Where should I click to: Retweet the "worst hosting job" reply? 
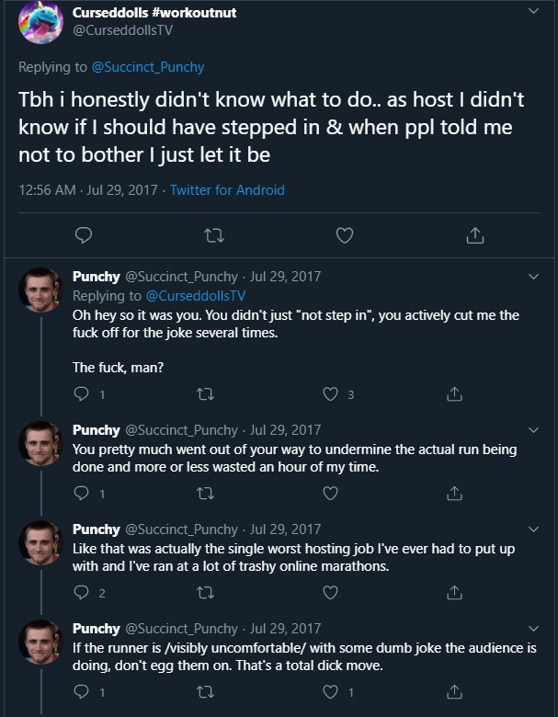pyautogui.click(x=206, y=593)
